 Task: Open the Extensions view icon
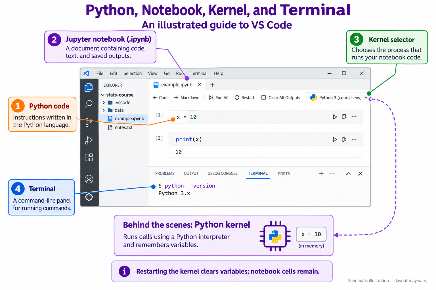(89, 157)
